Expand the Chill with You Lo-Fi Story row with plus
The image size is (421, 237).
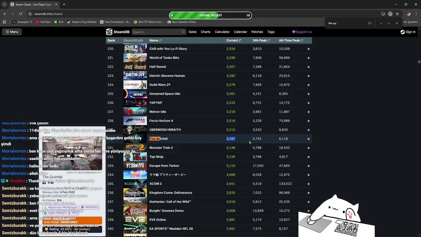pyautogui.click(x=309, y=49)
